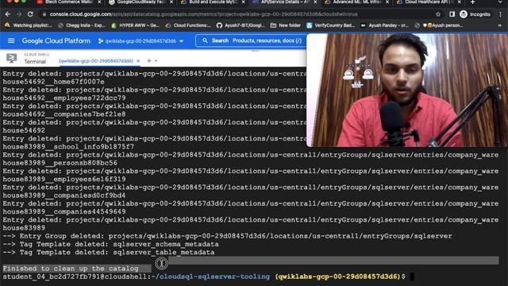The height and width of the screenshot is (286, 508).
Task: Click the 'Finished to clean up the catalog' line
Action: click(x=71, y=269)
